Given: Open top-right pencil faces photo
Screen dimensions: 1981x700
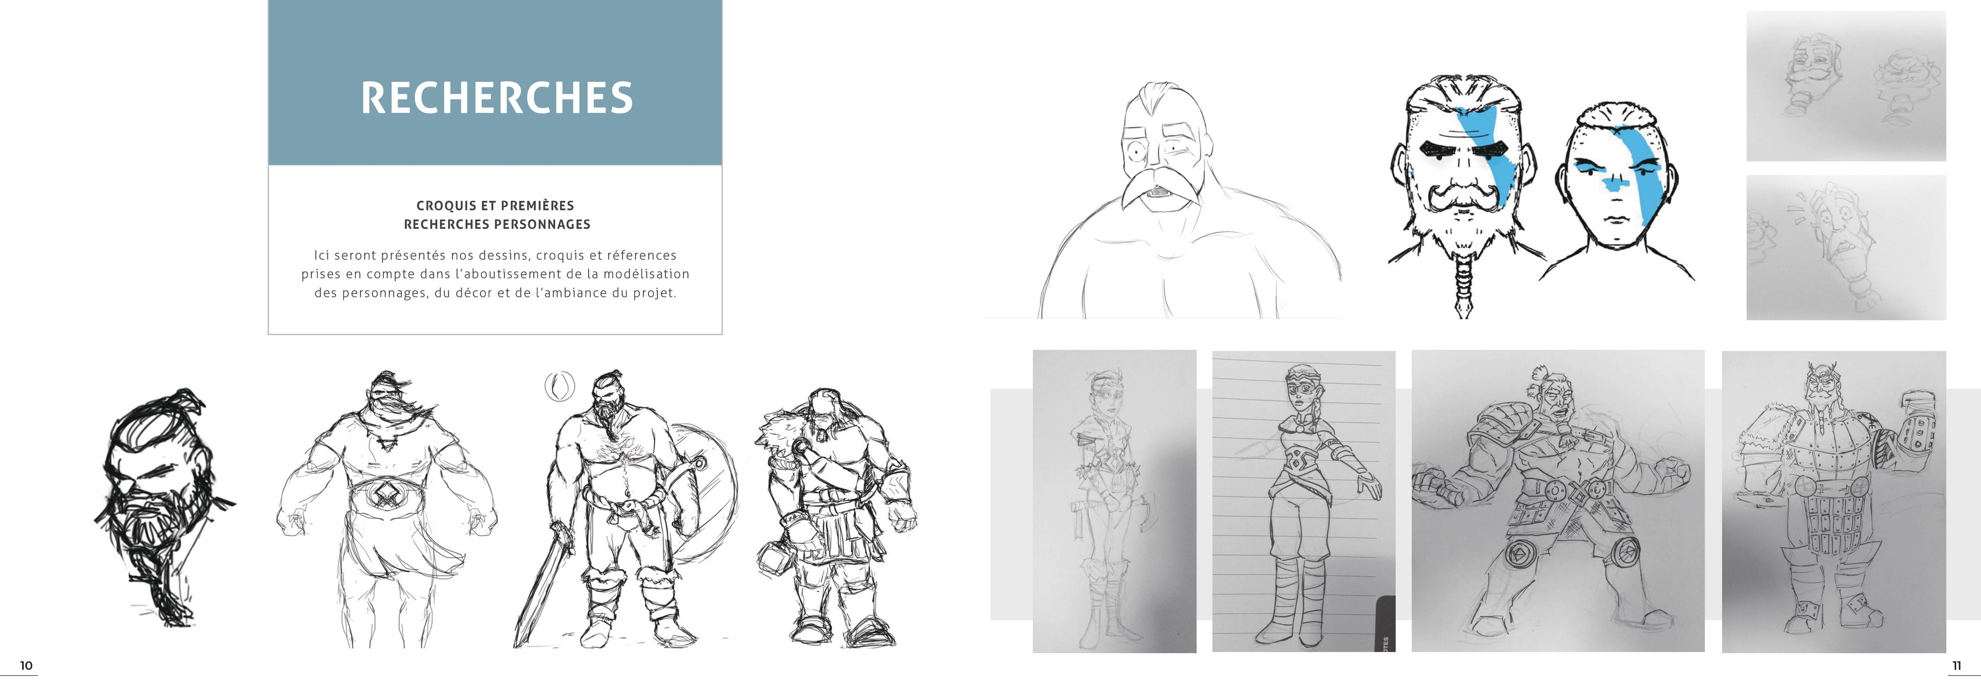Looking at the screenshot, I should 1846,86.
